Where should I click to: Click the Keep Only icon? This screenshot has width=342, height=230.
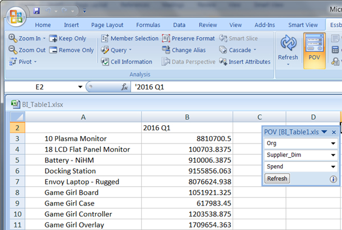click(53, 39)
